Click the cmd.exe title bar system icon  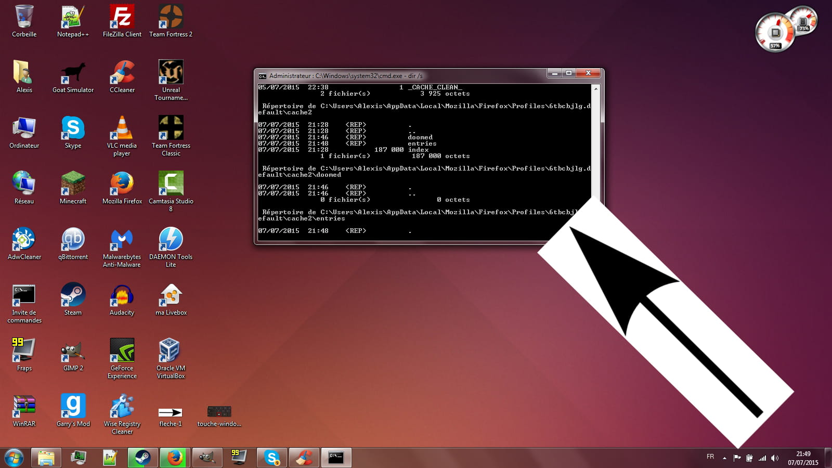point(263,76)
